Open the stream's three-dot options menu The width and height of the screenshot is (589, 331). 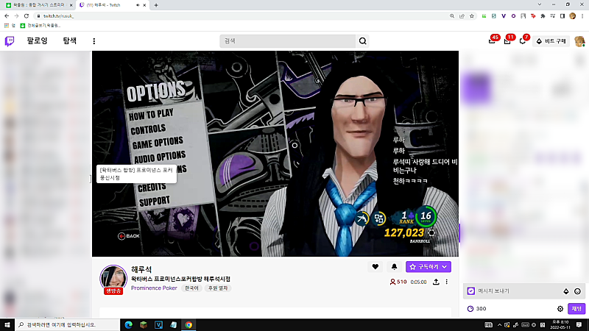point(447,282)
